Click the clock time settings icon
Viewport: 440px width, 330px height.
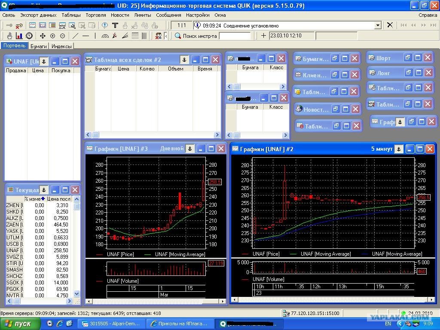pyautogui.click(x=29, y=36)
